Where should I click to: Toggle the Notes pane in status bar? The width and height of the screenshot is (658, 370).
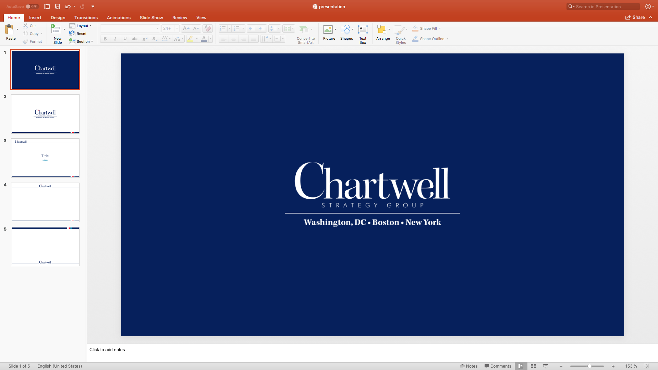pos(469,366)
